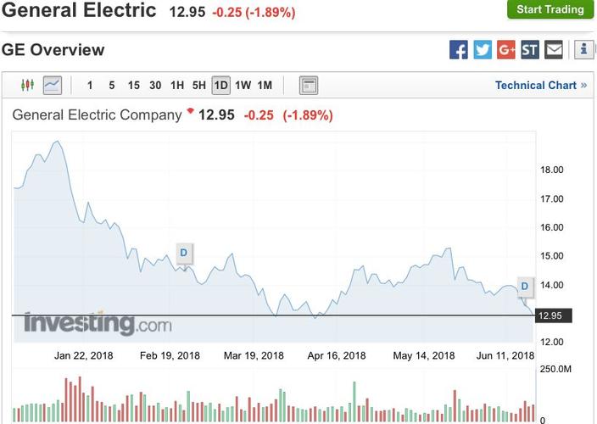This screenshot has height=424, width=597.
Task: Pick the 30 minute interval
Action: pos(155,85)
